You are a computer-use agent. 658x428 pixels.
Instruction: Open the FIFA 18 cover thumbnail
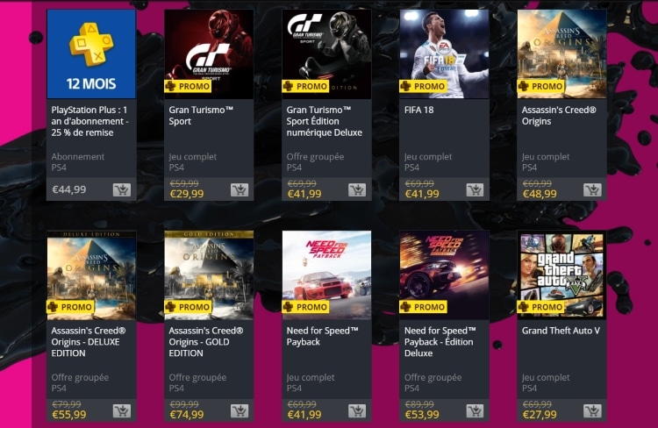click(x=444, y=54)
